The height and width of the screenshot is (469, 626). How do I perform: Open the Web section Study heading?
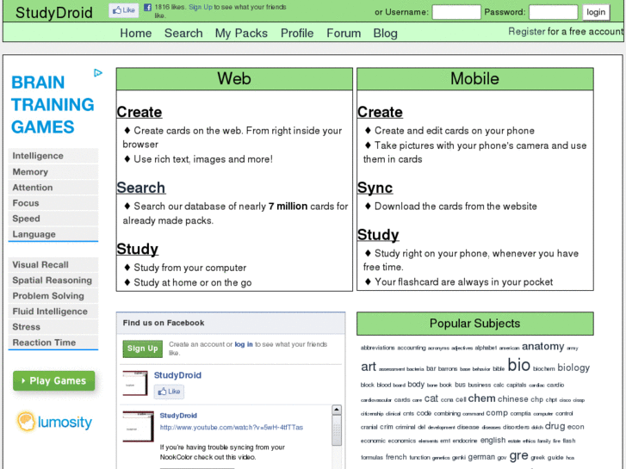[137, 249]
